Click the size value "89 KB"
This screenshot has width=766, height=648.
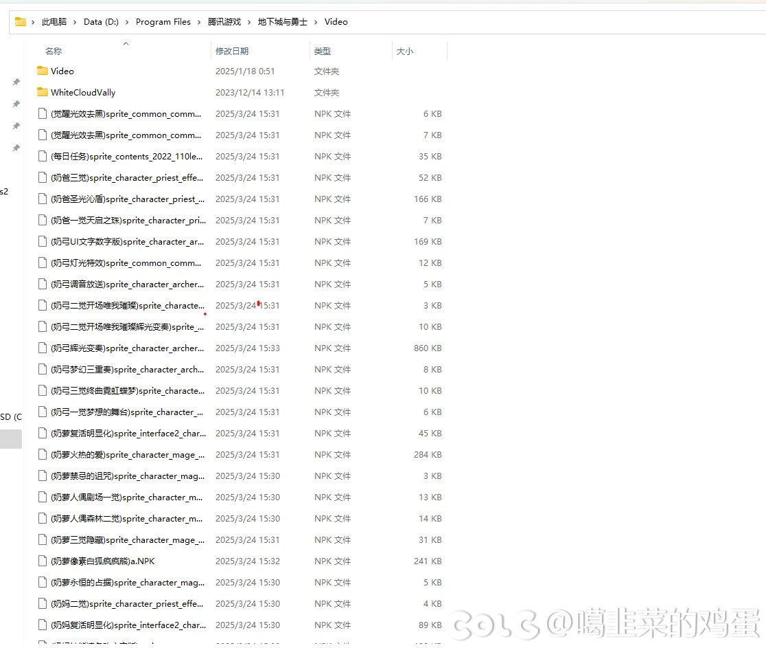tap(430, 625)
